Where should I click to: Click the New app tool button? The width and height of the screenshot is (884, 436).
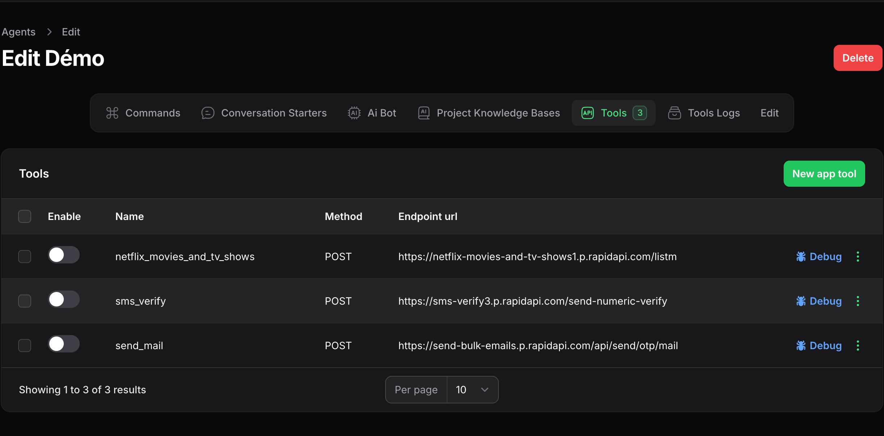pyautogui.click(x=824, y=174)
